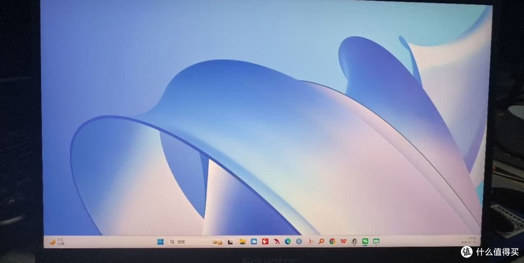Open the orange magnifier app icon

[x=321, y=241]
